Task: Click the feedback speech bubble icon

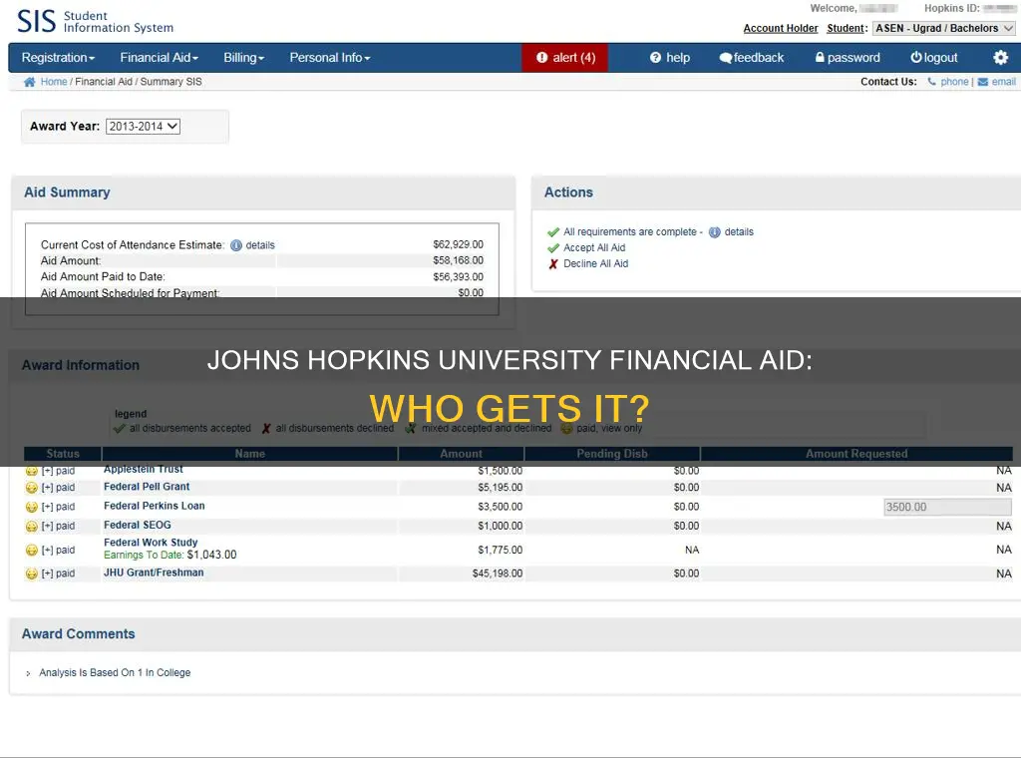Action: point(726,57)
